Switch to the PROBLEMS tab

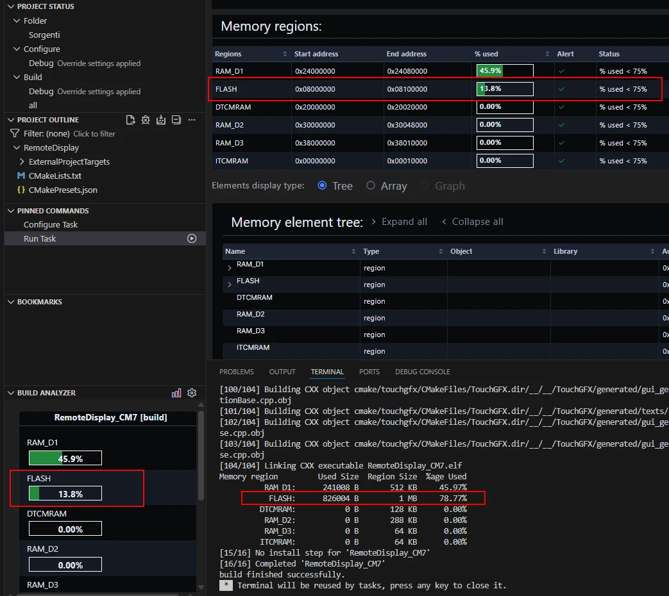click(x=237, y=372)
